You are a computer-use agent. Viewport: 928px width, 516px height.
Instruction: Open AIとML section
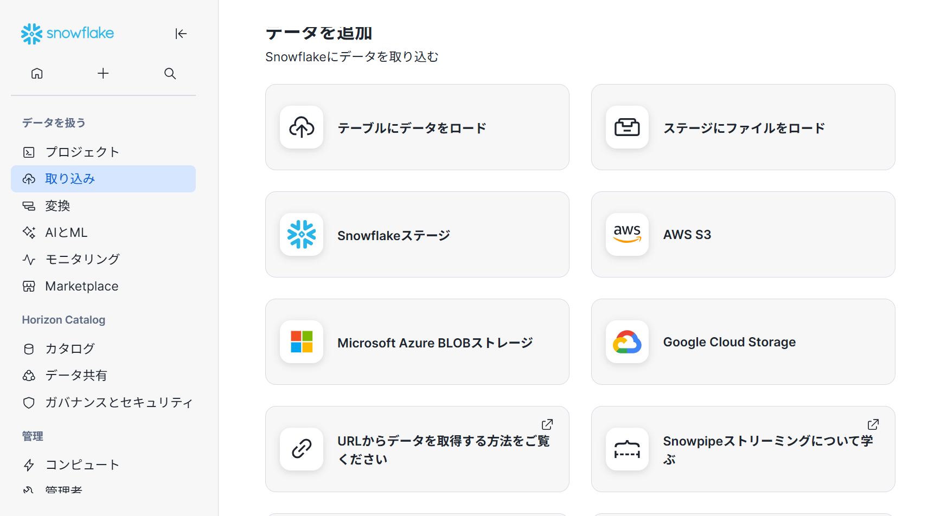103,233
